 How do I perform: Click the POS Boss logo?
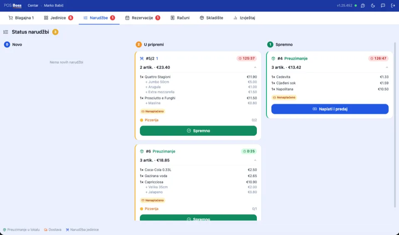12,5
